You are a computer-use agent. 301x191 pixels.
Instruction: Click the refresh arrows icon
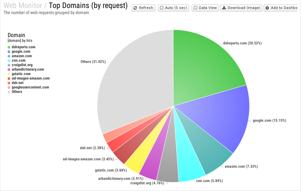coord(135,8)
